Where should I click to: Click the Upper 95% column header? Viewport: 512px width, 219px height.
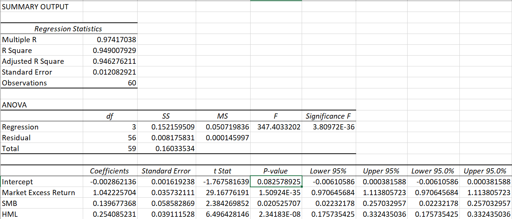coord(381,171)
